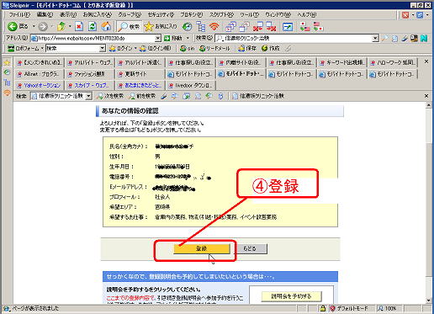The height and width of the screenshot is (314, 434).
Task: Click the grey Forward arrow button
Action: coord(43,27)
